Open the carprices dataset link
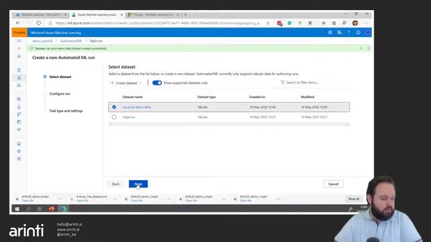Viewport: 431px width, 242px height. click(129, 117)
